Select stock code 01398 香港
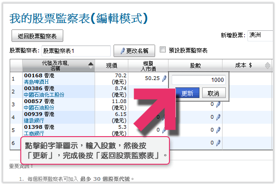Screen dimensions: 277x184 [x=39, y=127]
